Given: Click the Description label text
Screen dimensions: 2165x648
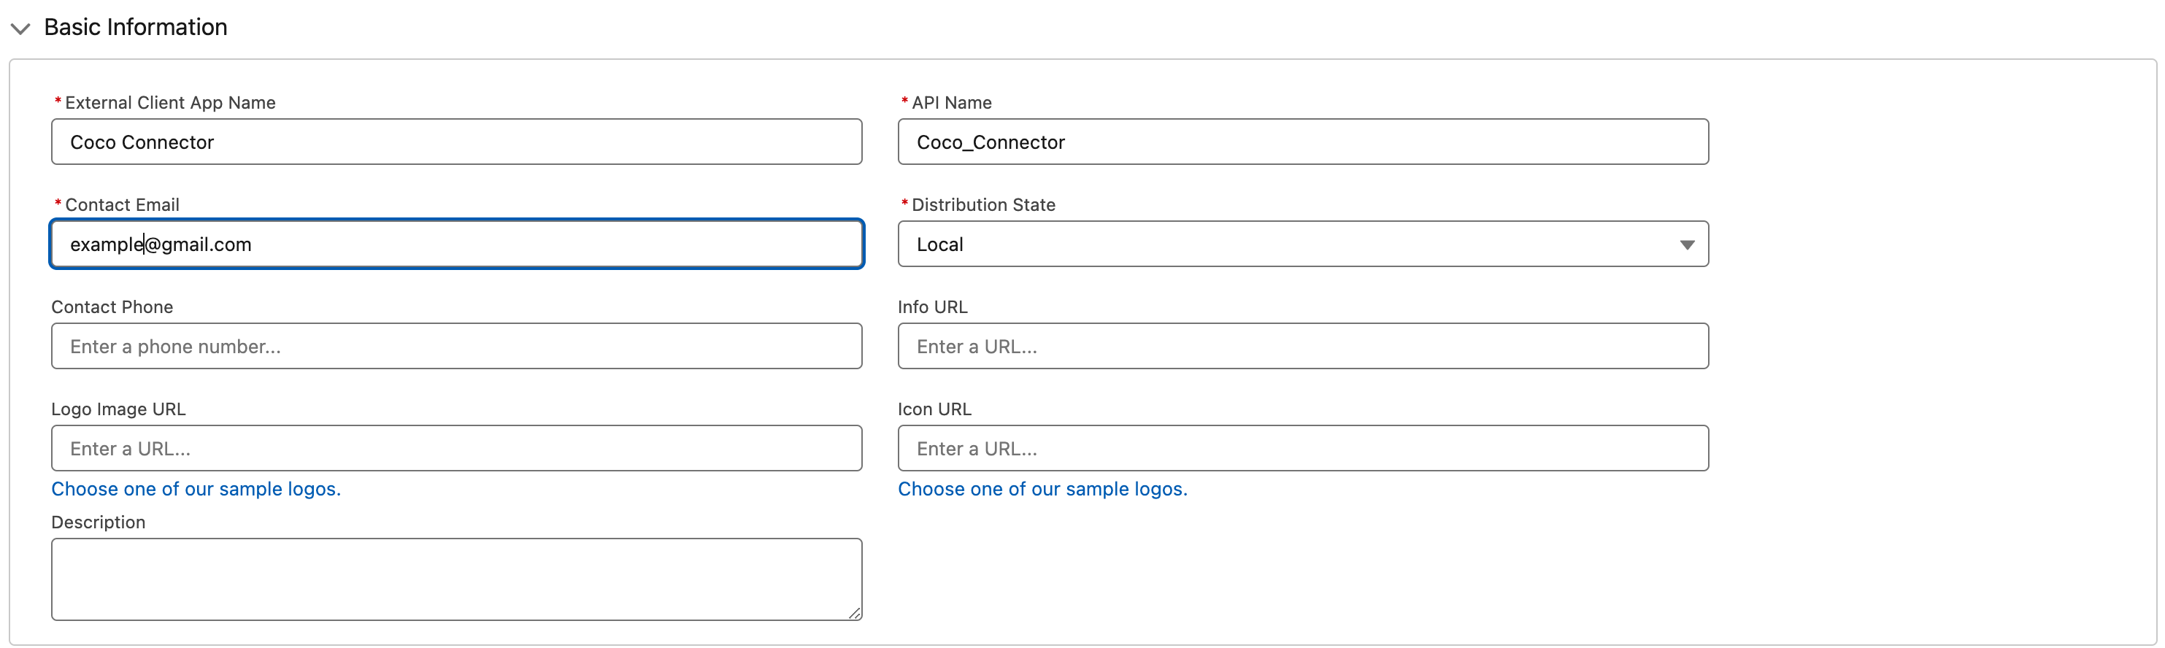Looking at the screenshot, I should (99, 522).
